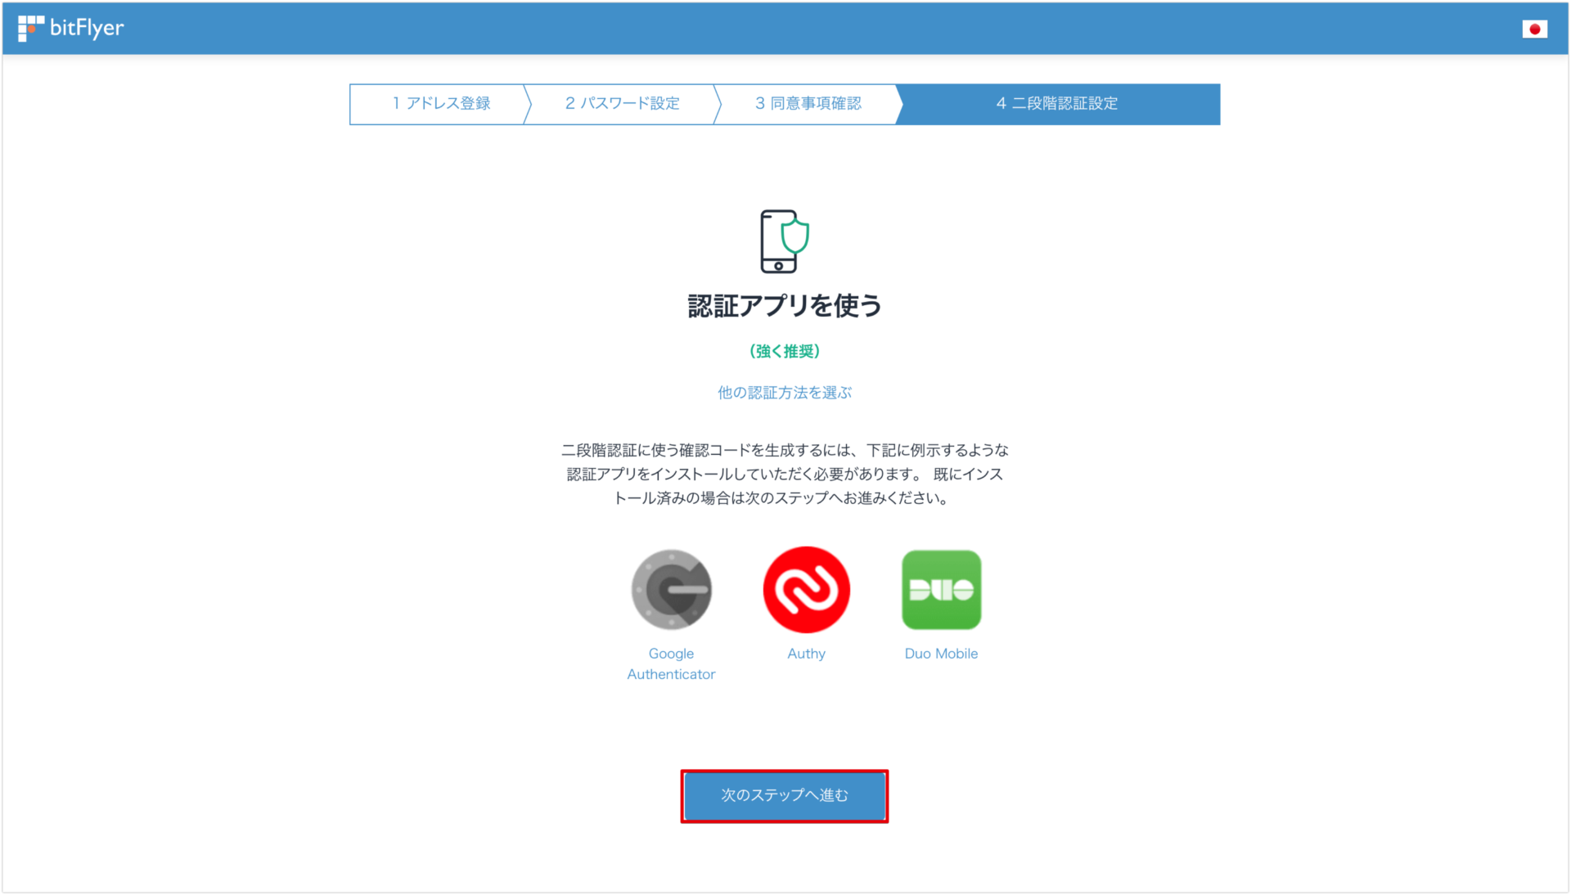The width and height of the screenshot is (1571, 895).
Task: Click the red Authy spiral symbol
Action: tap(806, 590)
